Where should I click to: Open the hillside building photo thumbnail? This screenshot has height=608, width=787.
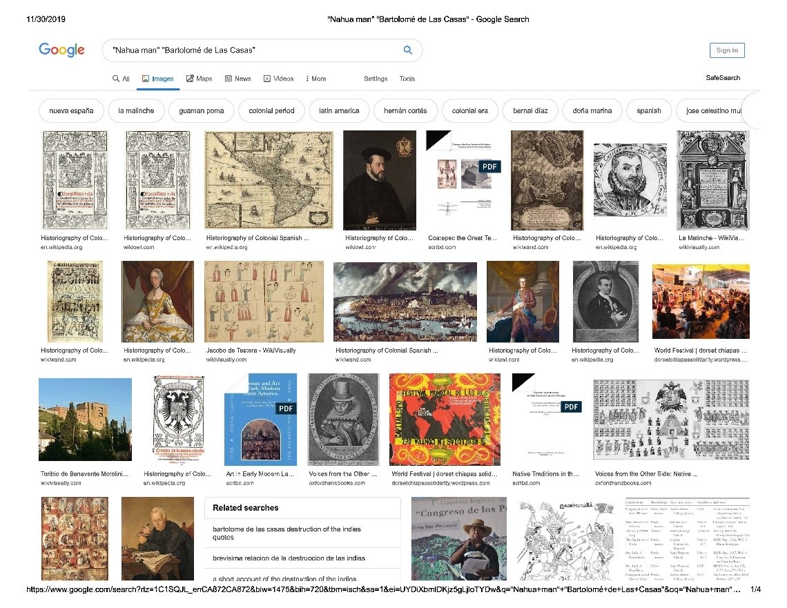coord(86,420)
